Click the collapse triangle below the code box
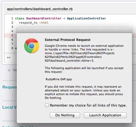This screenshot has width=136, height=127. pyautogui.click(x=9, y=70)
